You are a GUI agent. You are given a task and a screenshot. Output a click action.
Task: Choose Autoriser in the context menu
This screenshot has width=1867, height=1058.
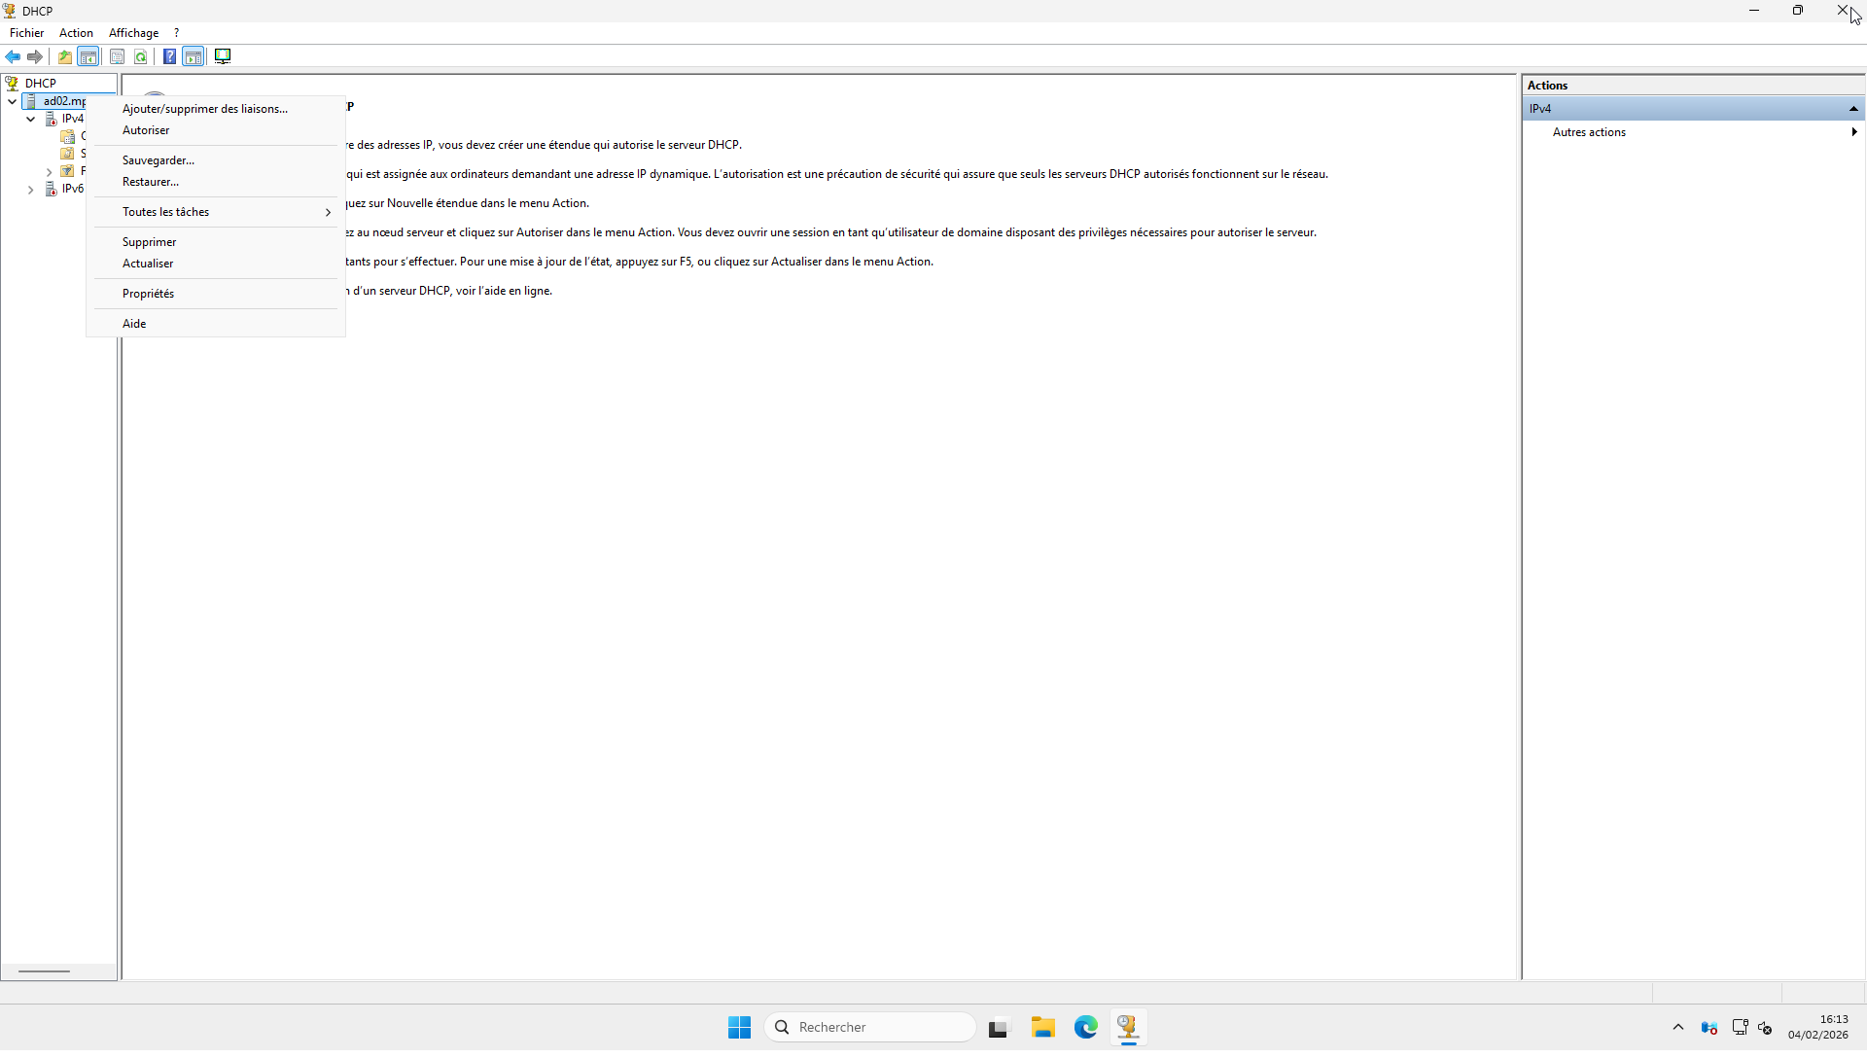point(146,130)
